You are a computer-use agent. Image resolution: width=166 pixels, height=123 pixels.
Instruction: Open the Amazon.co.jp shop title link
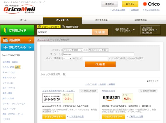pos(109,91)
